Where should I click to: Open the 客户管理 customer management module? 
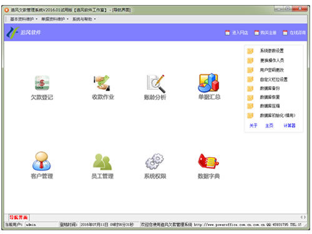[42, 165]
